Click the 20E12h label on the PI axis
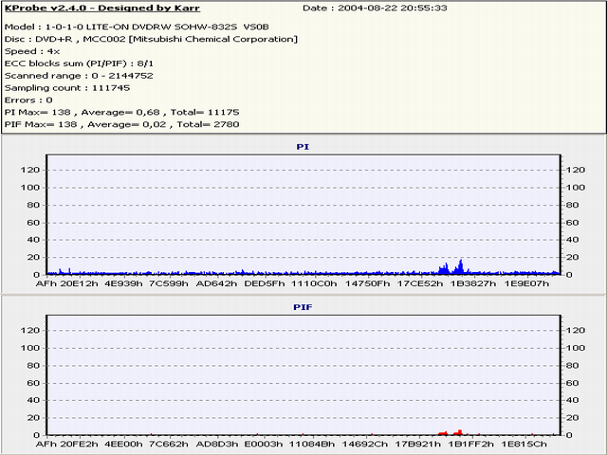This screenshot has height=455, width=607. [x=80, y=283]
